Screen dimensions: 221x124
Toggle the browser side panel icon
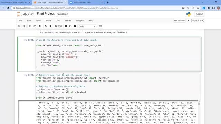pyautogui.click(x=213, y=8)
